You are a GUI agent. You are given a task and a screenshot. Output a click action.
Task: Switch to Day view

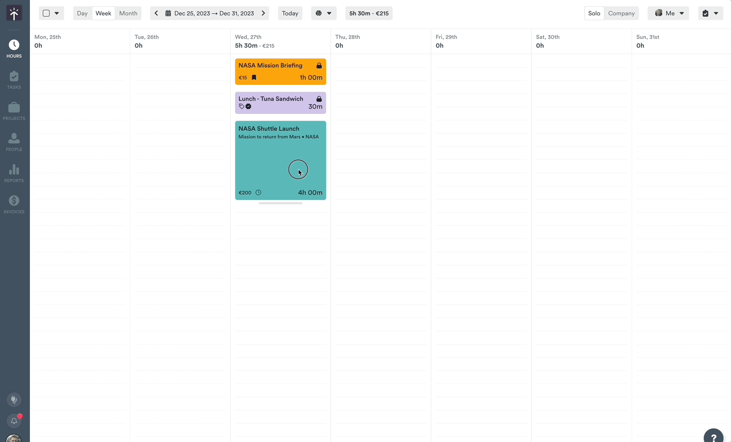pos(82,13)
